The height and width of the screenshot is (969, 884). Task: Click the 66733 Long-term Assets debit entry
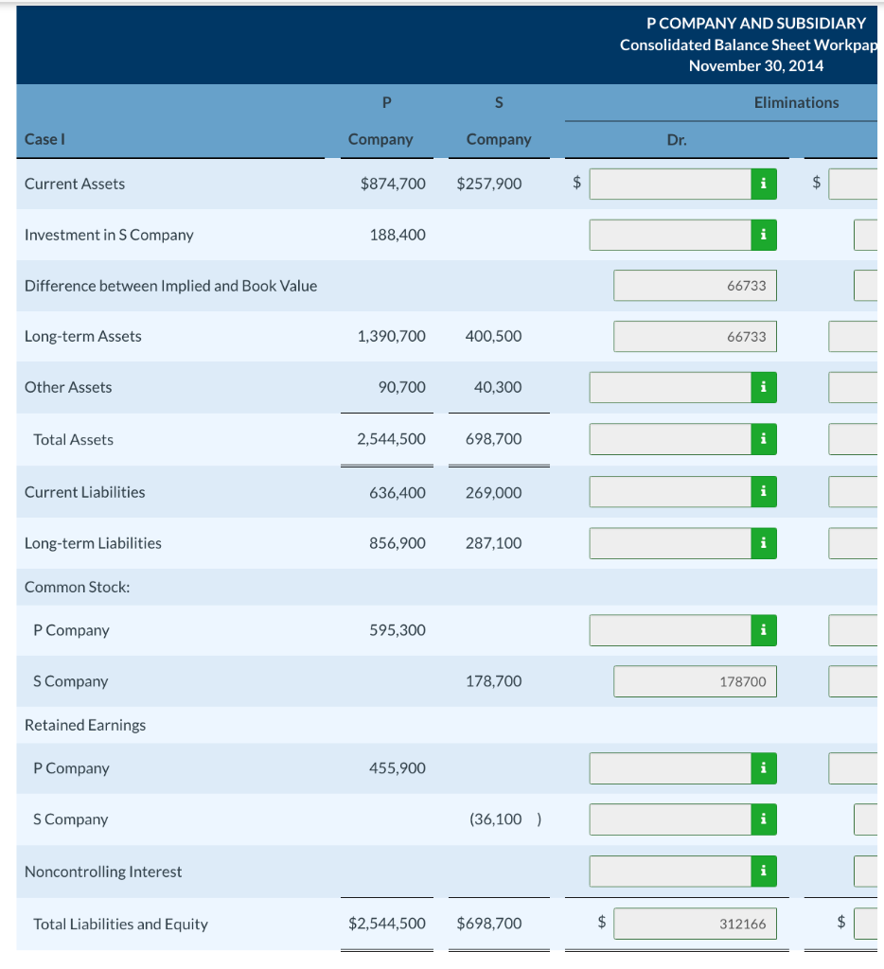696,336
